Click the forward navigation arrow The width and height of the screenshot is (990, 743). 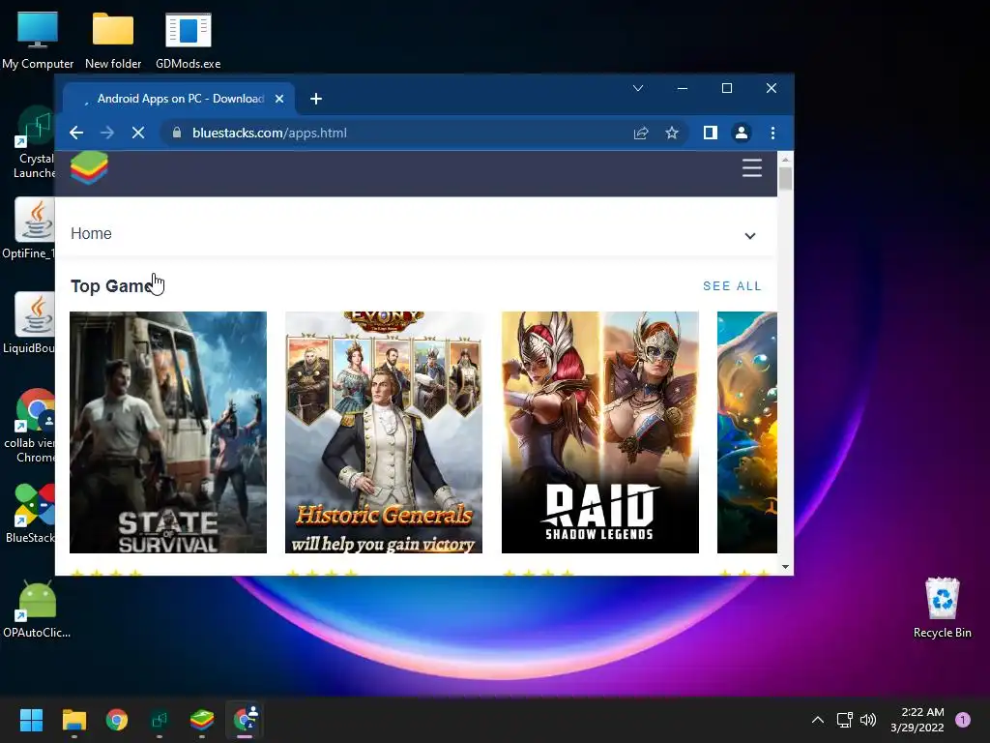tap(107, 133)
